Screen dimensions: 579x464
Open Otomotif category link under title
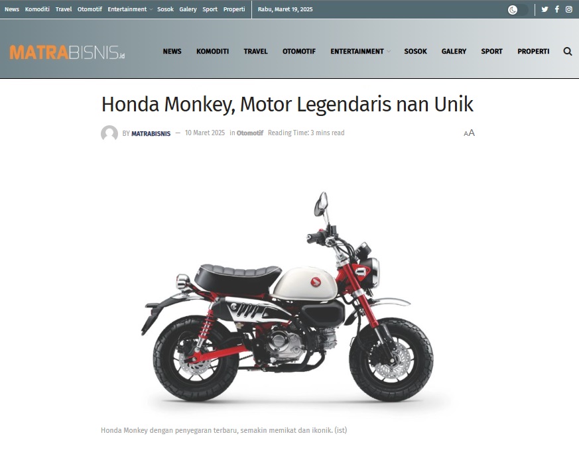click(250, 133)
